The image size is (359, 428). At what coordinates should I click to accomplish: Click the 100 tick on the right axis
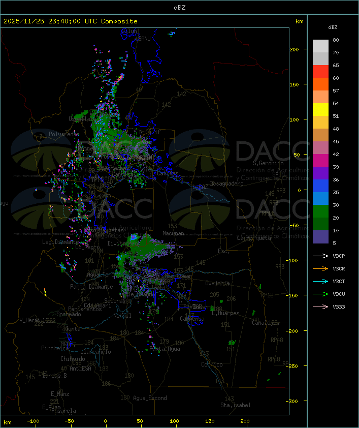coord(294,119)
